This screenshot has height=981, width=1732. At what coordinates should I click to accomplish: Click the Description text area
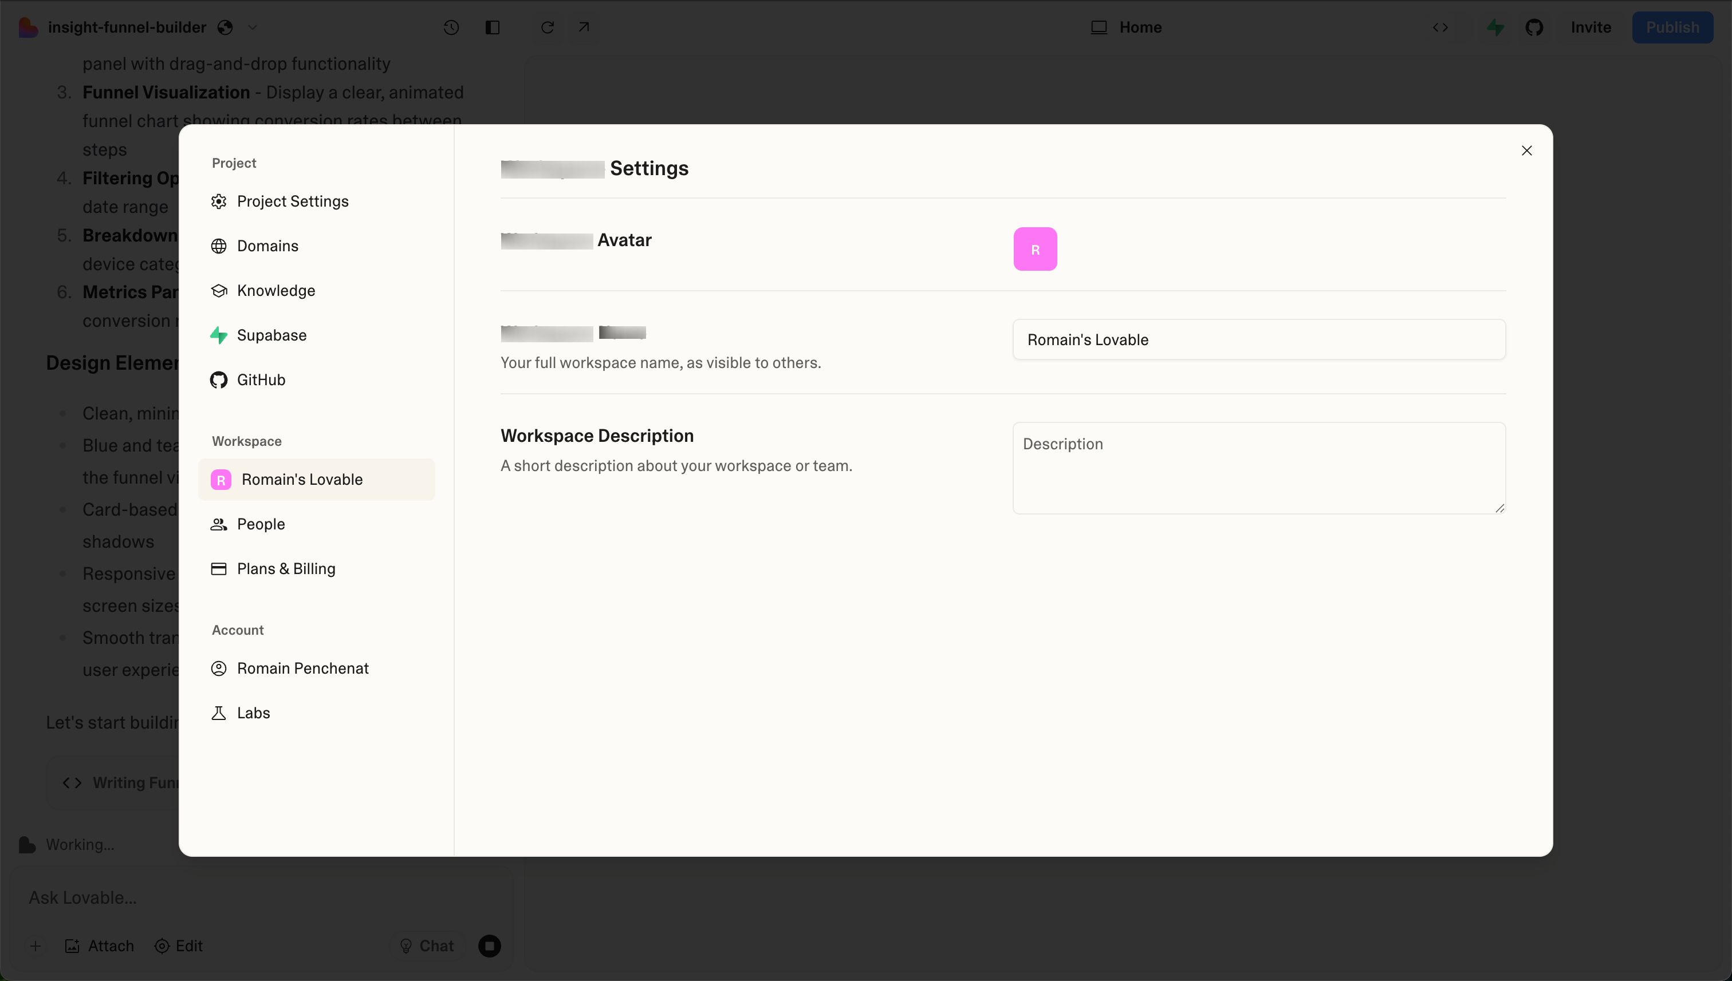(1259, 468)
